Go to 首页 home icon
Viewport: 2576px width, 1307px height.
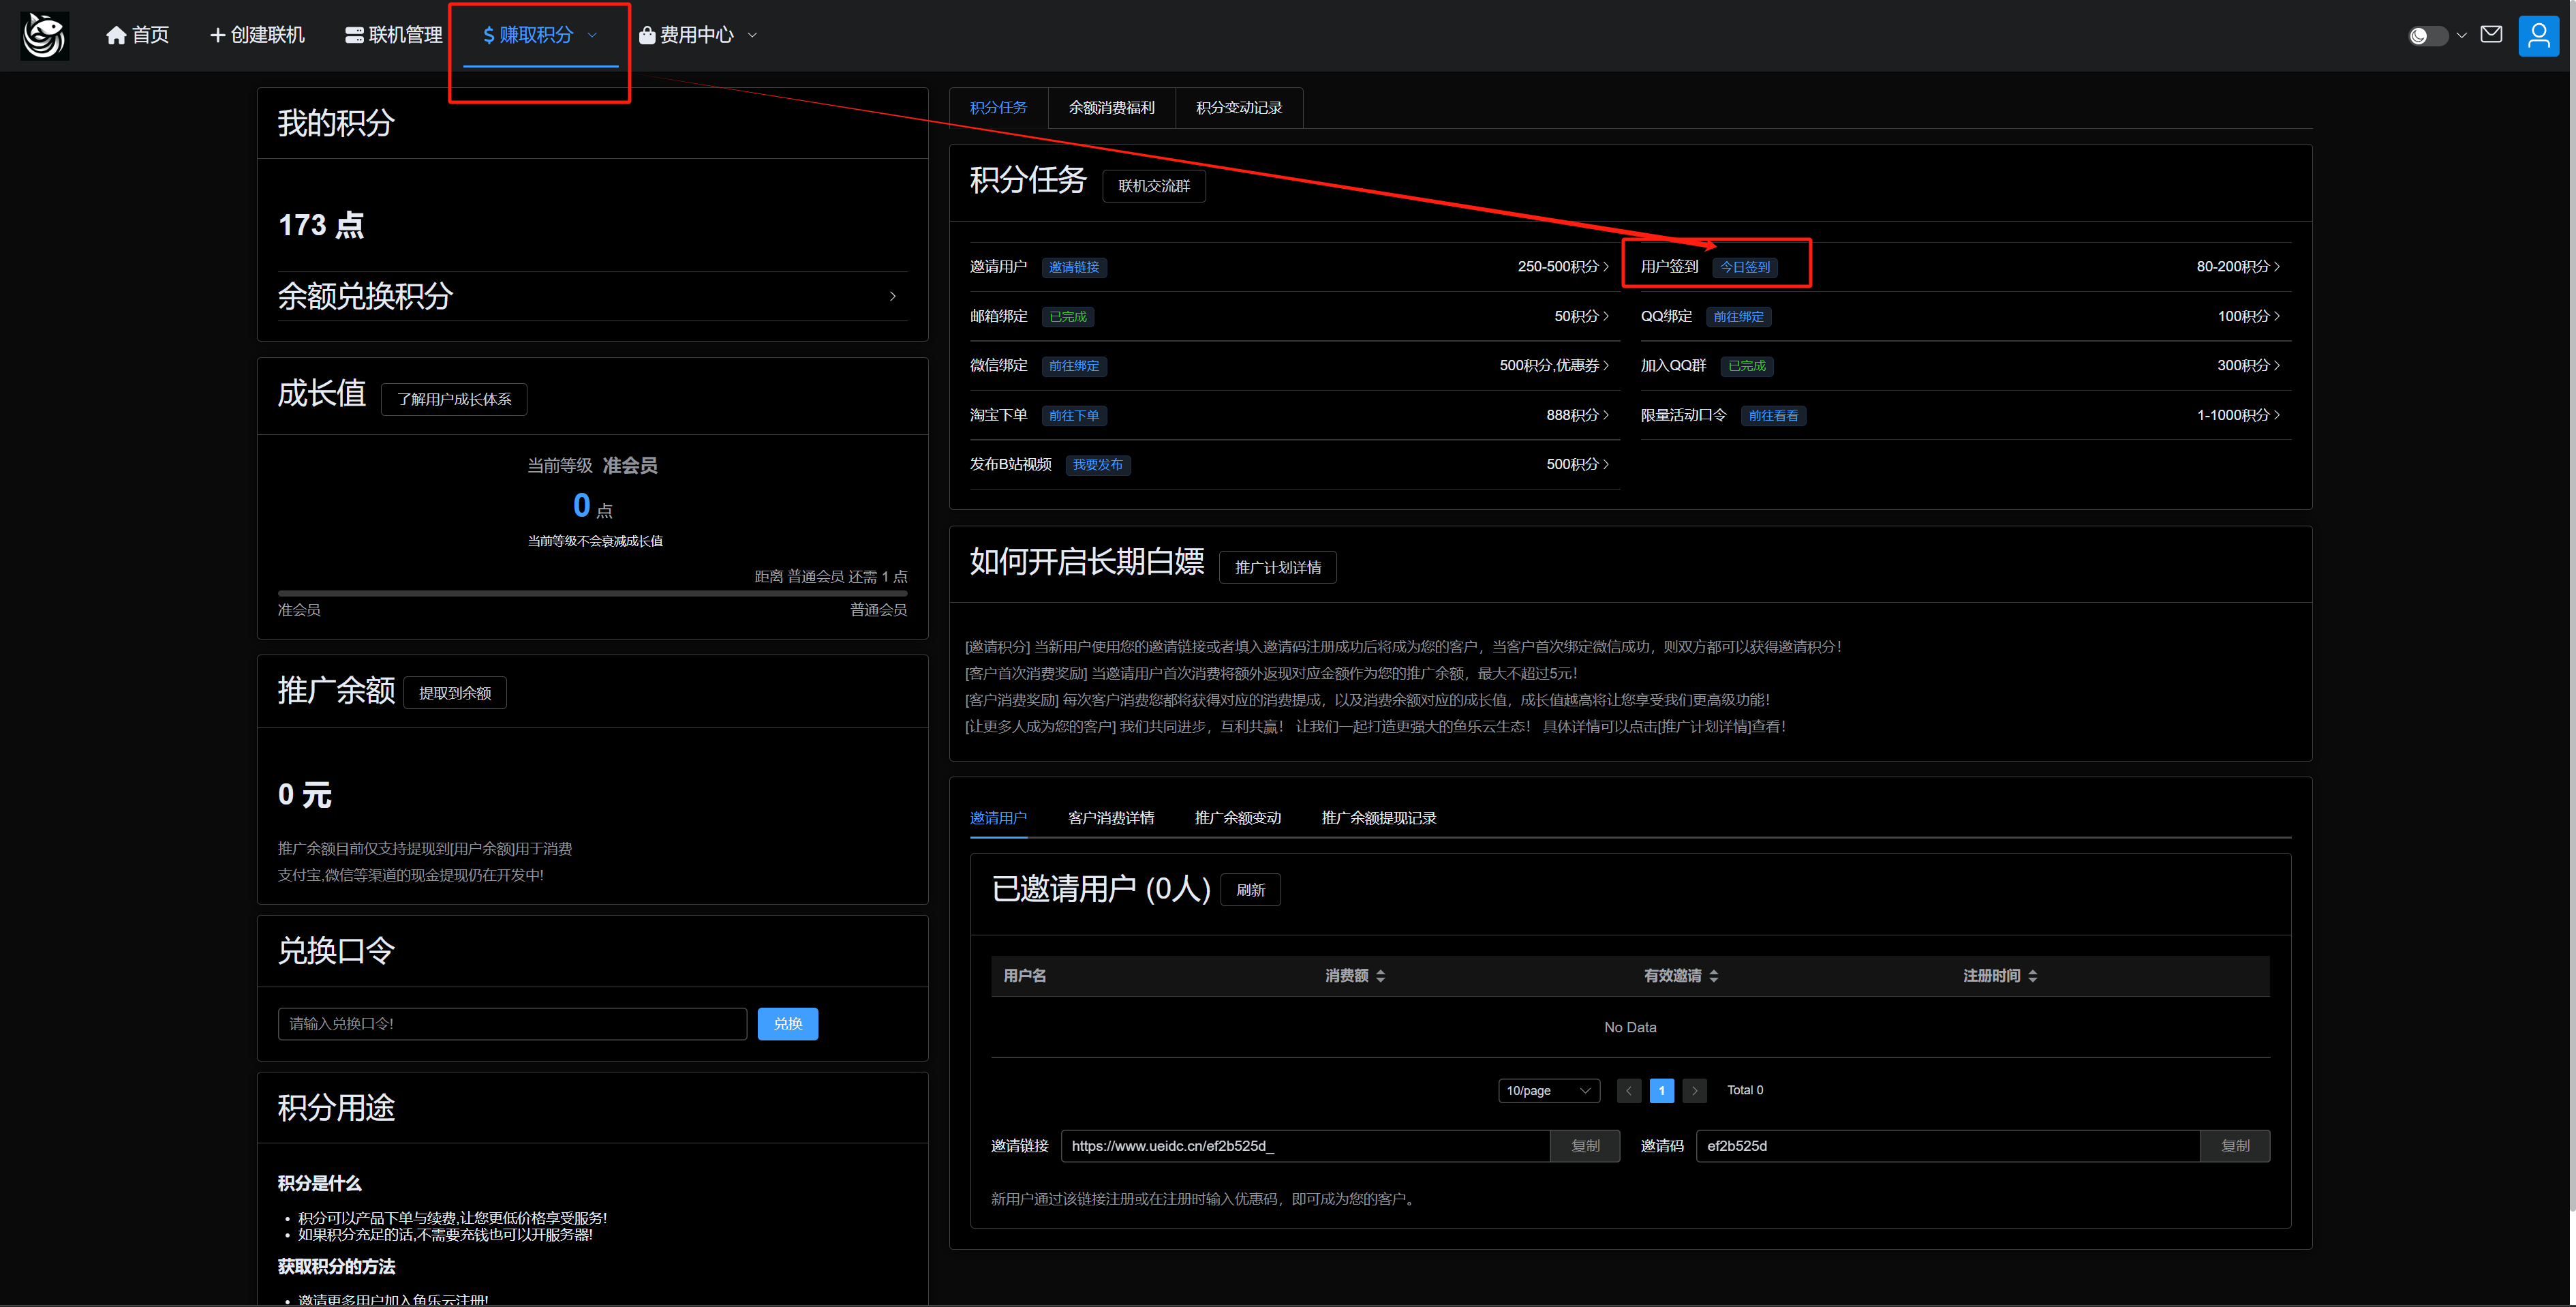[116, 36]
